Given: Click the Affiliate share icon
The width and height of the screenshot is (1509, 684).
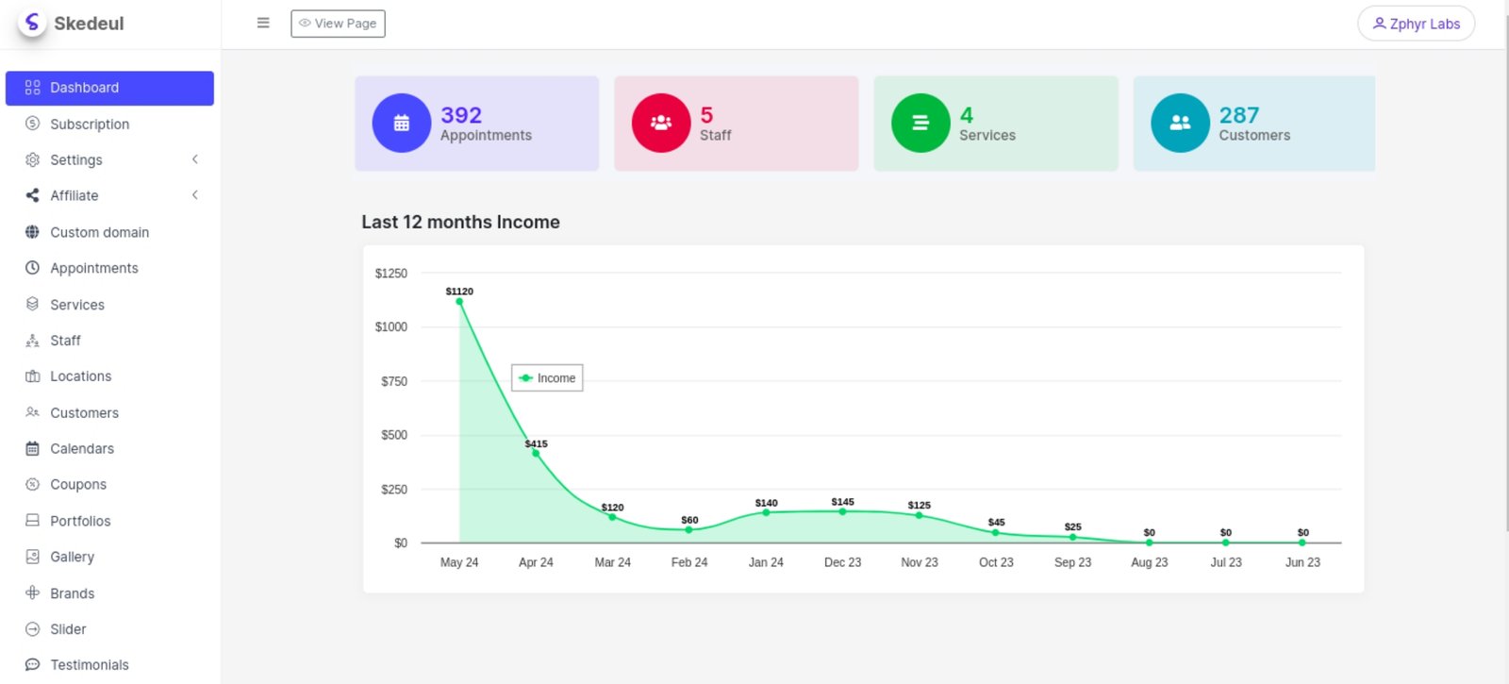Looking at the screenshot, I should click(x=32, y=195).
